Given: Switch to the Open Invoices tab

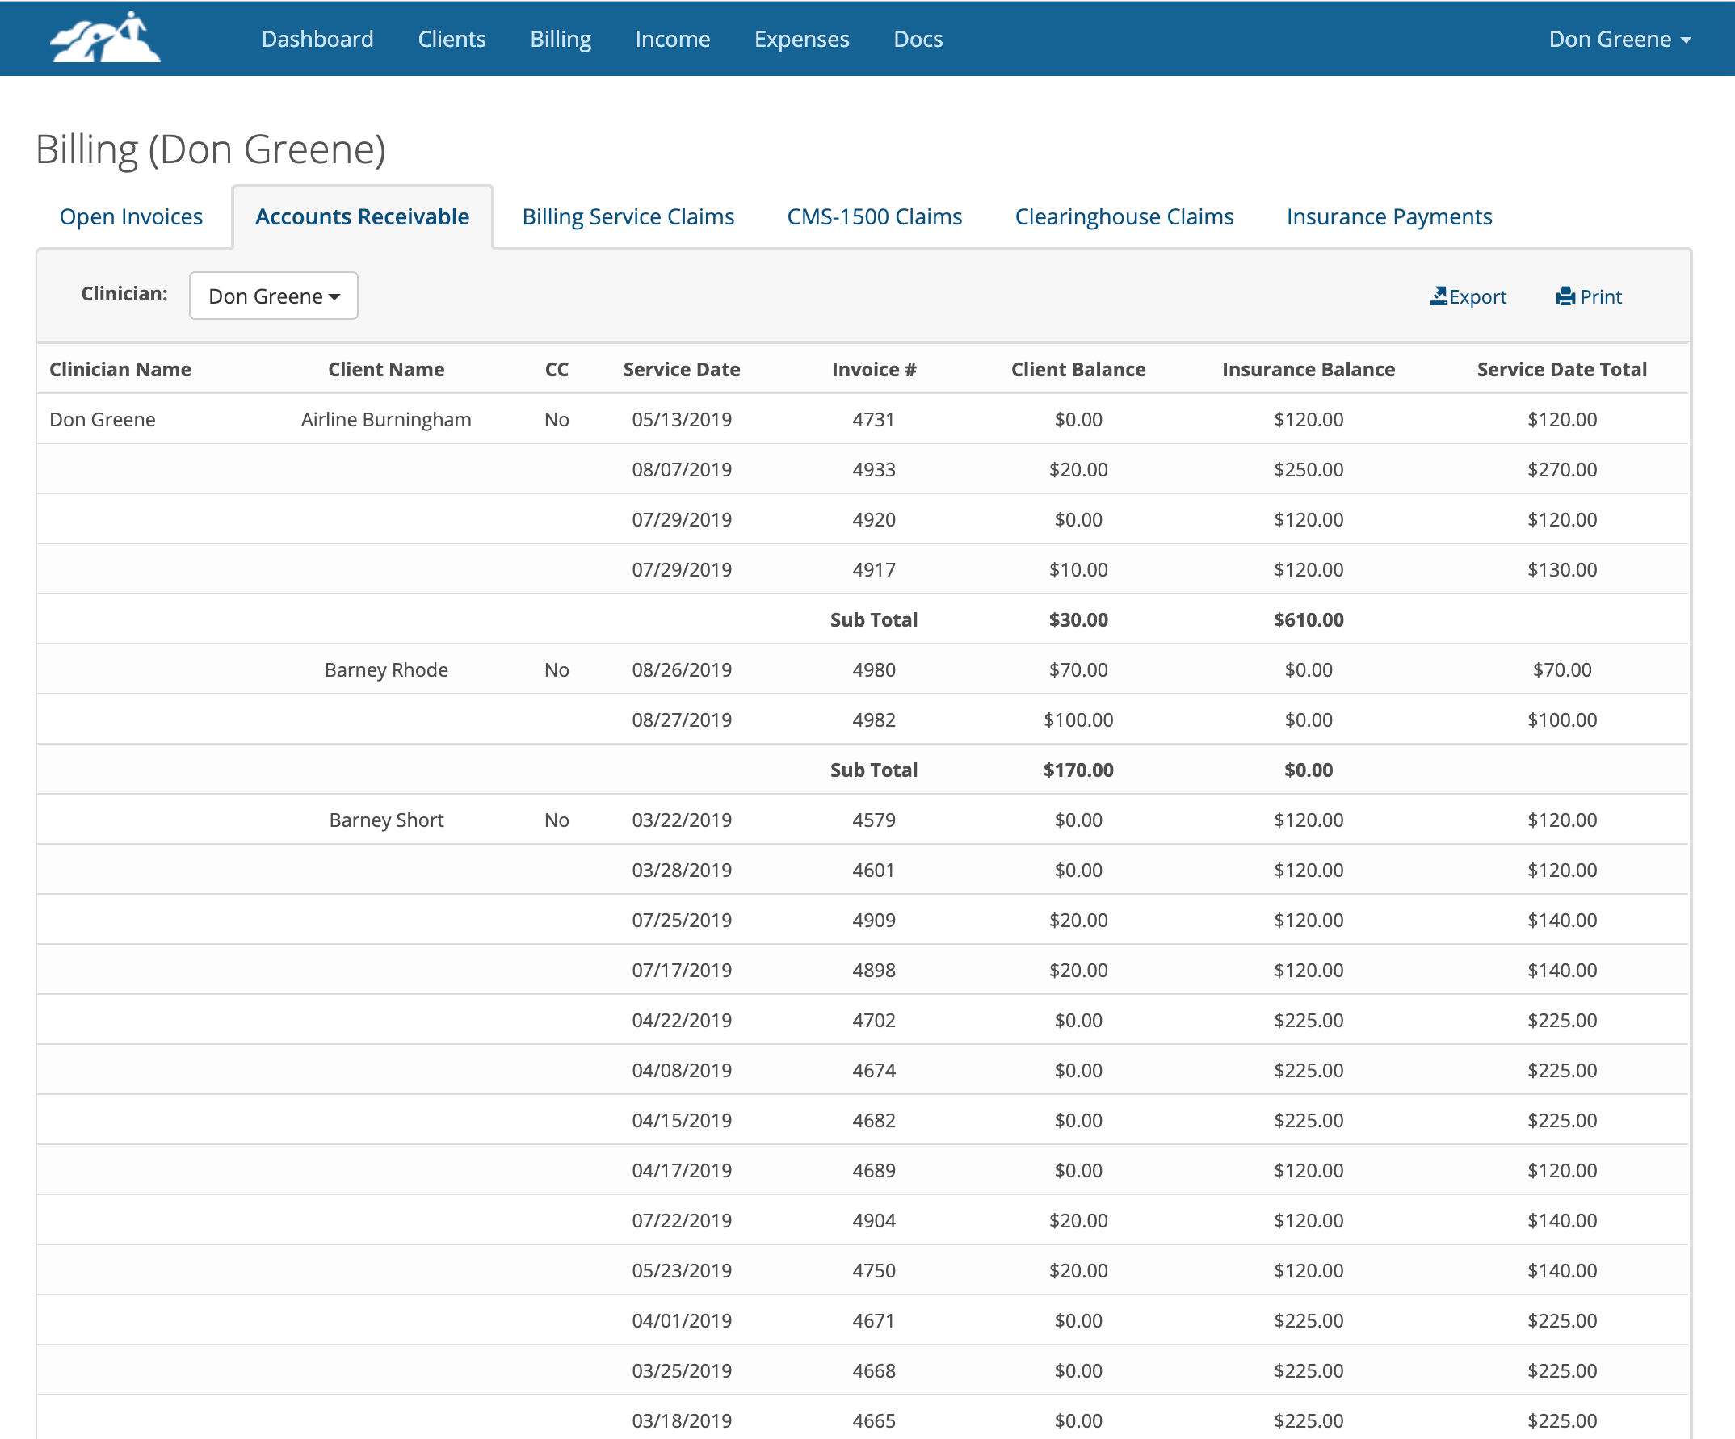Looking at the screenshot, I should [x=131, y=216].
